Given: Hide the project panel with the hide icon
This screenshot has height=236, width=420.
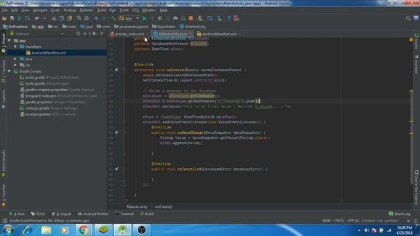Looking at the screenshot, I should (x=102, y=33).
